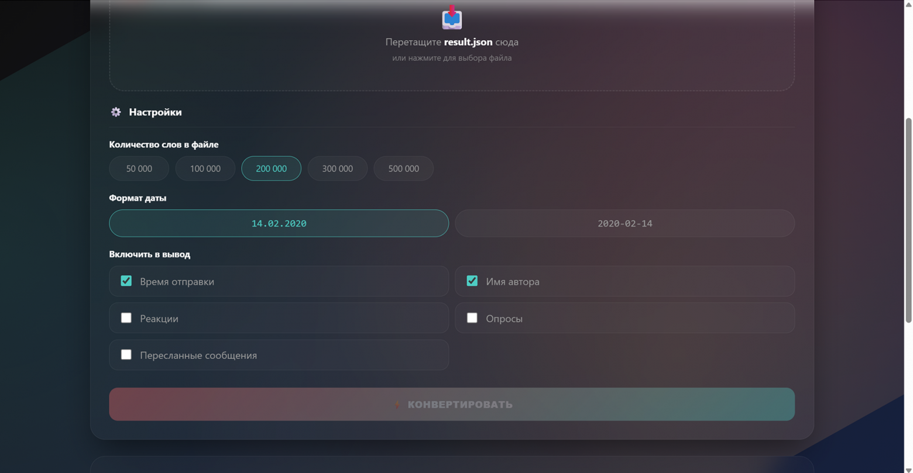This screenshot has width=913, height=473.
Task: Enable the Реакции checkbox
Action: [126, 317]
